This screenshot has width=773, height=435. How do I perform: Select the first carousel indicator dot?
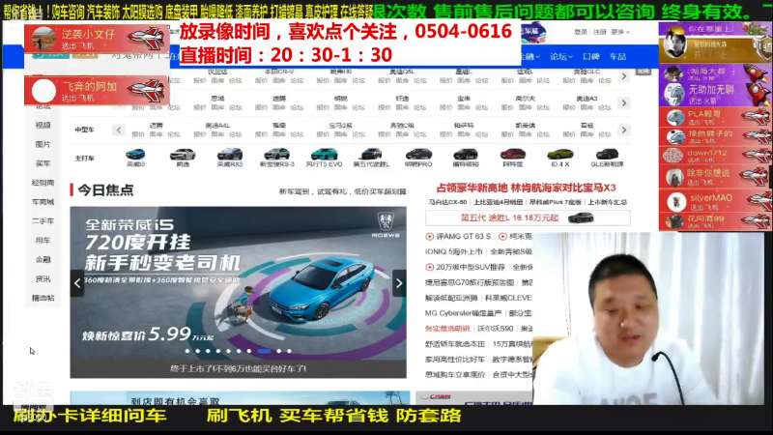[x=187, y=351]
